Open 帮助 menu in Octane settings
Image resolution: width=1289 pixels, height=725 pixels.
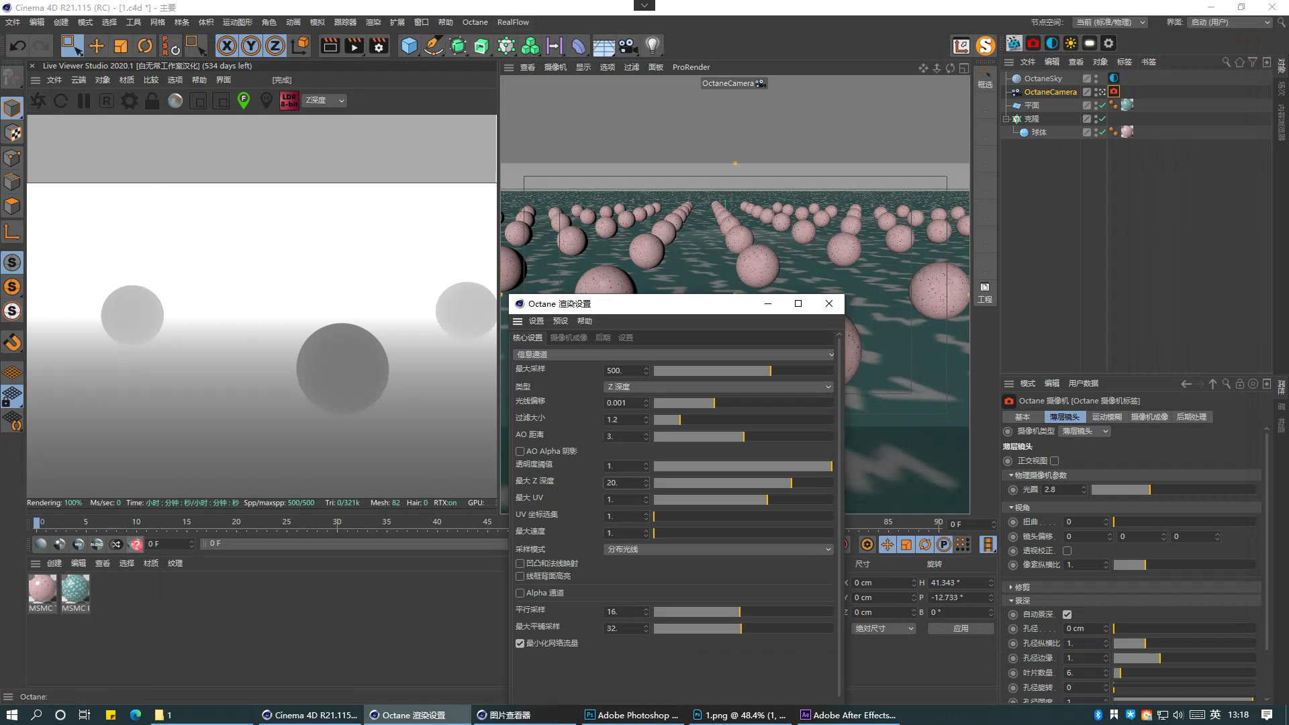coord(585,321)
